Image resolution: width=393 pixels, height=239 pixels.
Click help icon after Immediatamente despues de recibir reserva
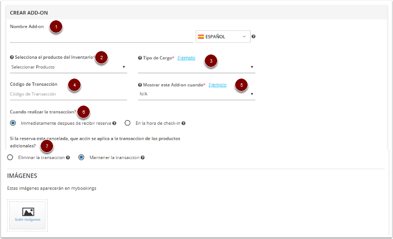(114, 123)
